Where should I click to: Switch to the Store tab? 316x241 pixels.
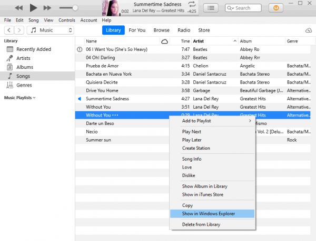pos(204,30)
